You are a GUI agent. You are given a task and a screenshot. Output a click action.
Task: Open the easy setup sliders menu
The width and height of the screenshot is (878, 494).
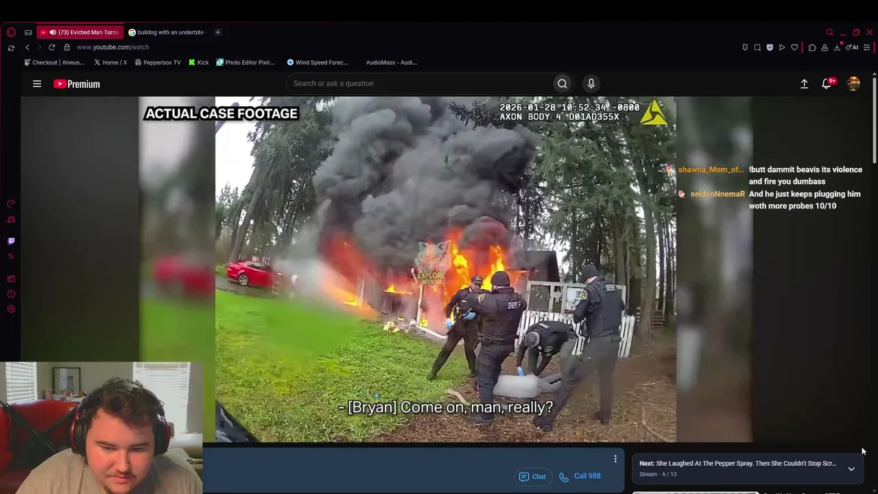(x=867, y=47)
